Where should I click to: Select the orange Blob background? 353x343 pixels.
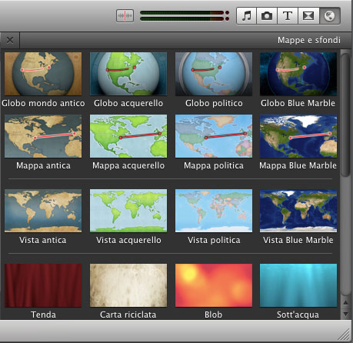tap(214, 285)
